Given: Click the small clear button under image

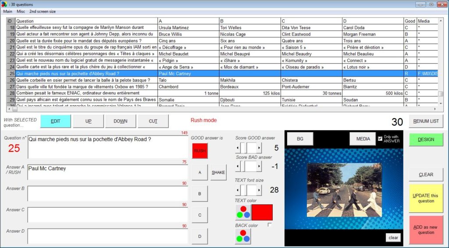Looking at the screenshot, I should pos(393,238).
